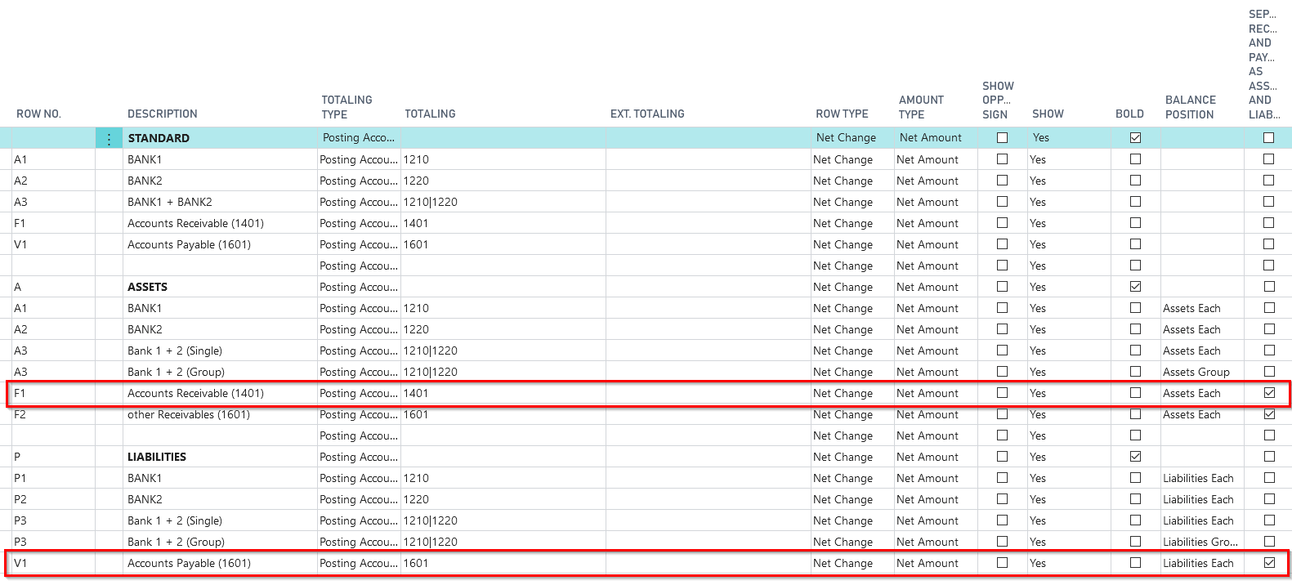Open the Liabilities Group balance position cell

[1200, 542]
